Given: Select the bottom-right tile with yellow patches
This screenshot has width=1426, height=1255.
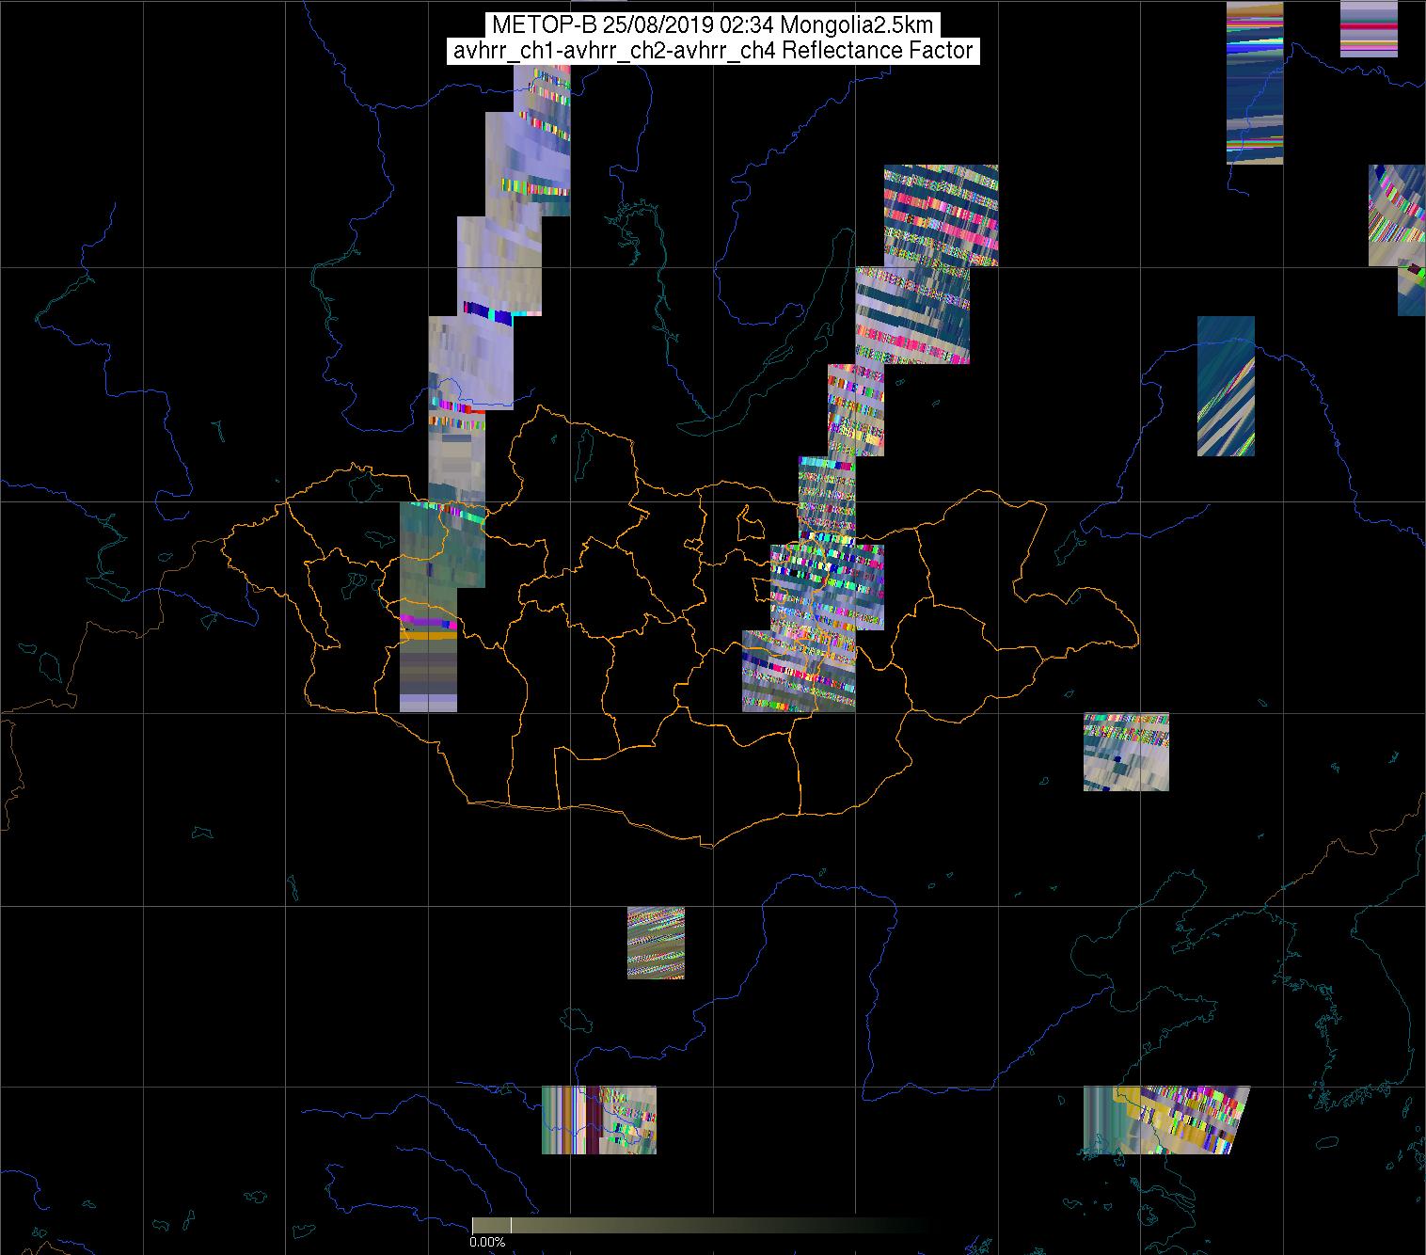Looking at the screenshot, I should pos(1166,1120).
